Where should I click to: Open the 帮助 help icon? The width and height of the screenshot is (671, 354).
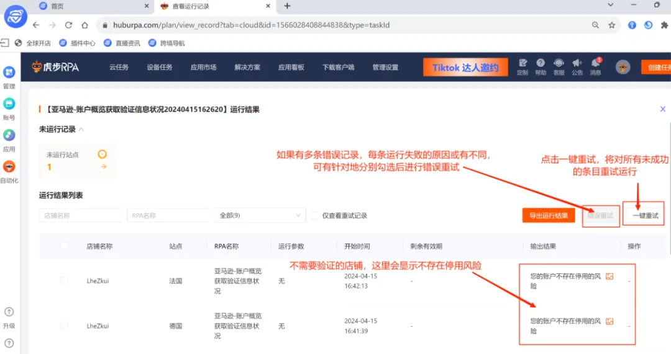pyautogui.click(x=541, y=67)
